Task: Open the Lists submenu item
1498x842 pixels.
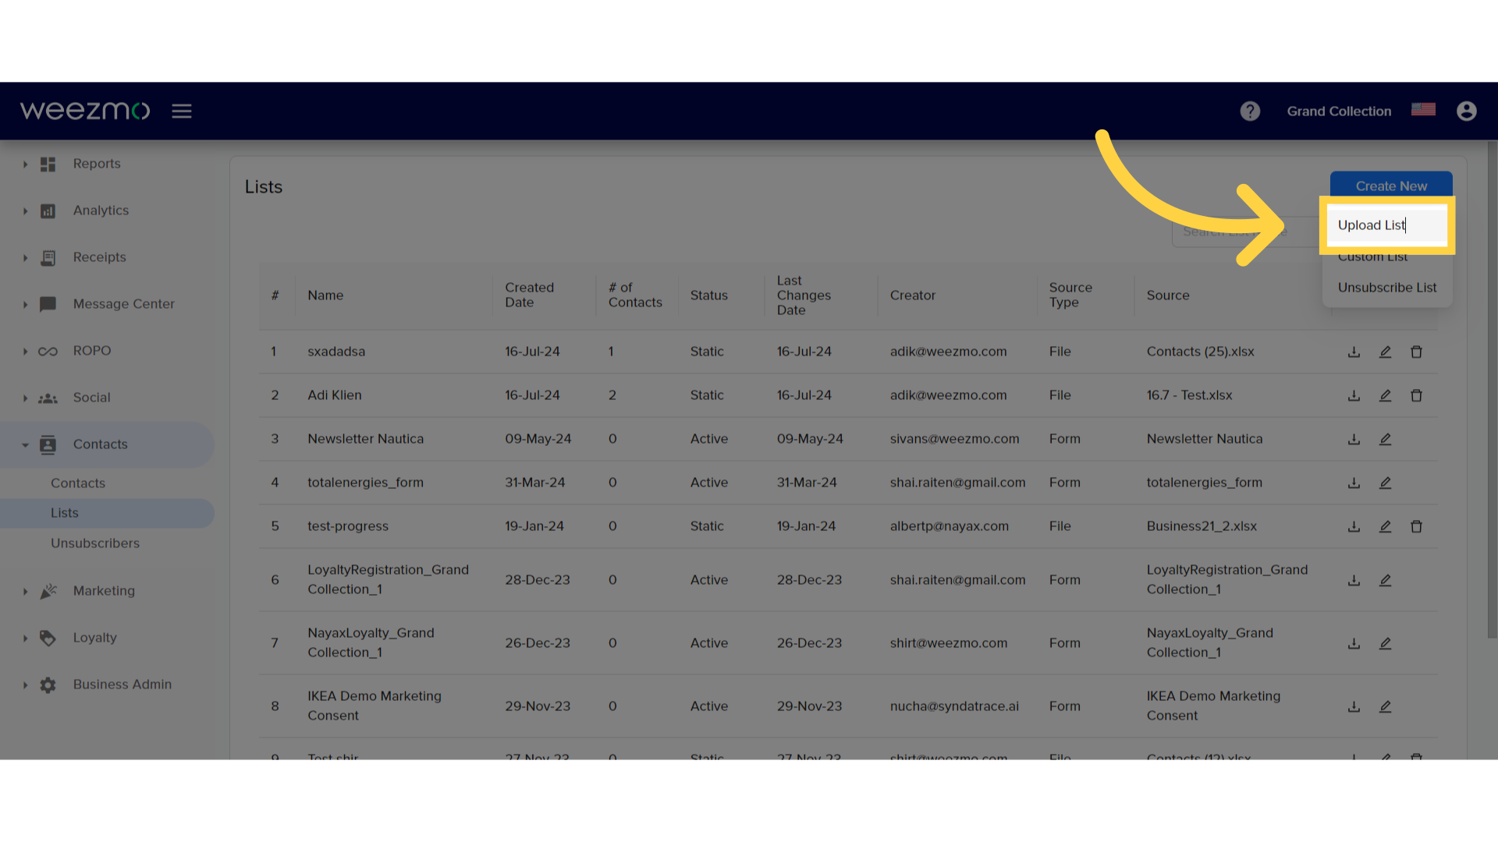Action: click(65, 513)
